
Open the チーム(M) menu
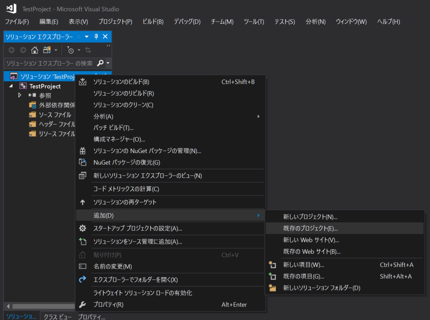[x=222, y=21]
